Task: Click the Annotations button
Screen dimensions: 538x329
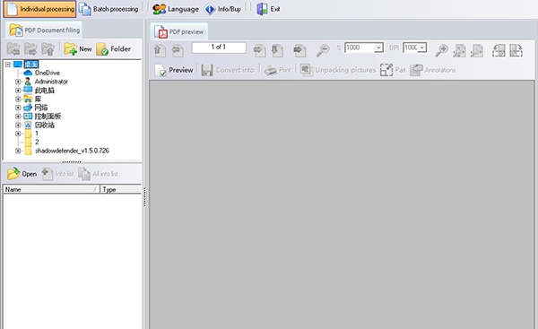Action: point(433,70)
